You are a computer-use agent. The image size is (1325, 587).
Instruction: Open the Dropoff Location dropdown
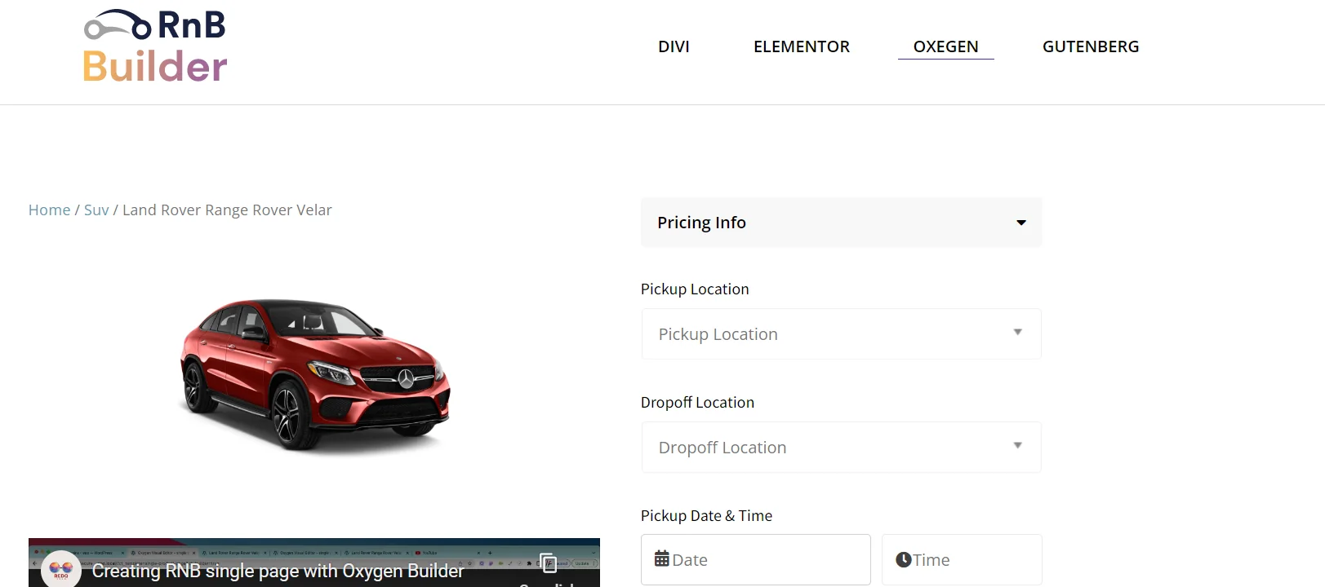click(841, 448)
